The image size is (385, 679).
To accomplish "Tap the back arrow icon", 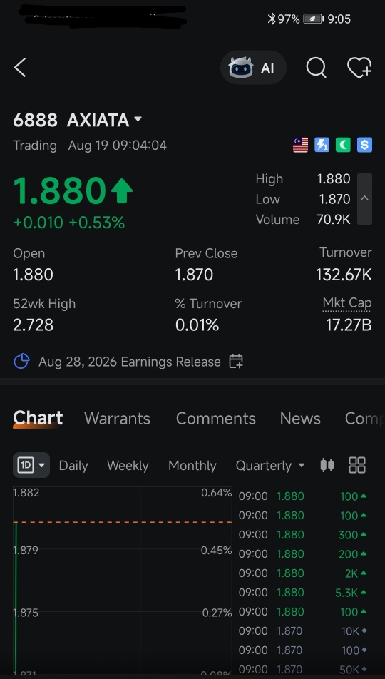I will click(x=20, y=68).
